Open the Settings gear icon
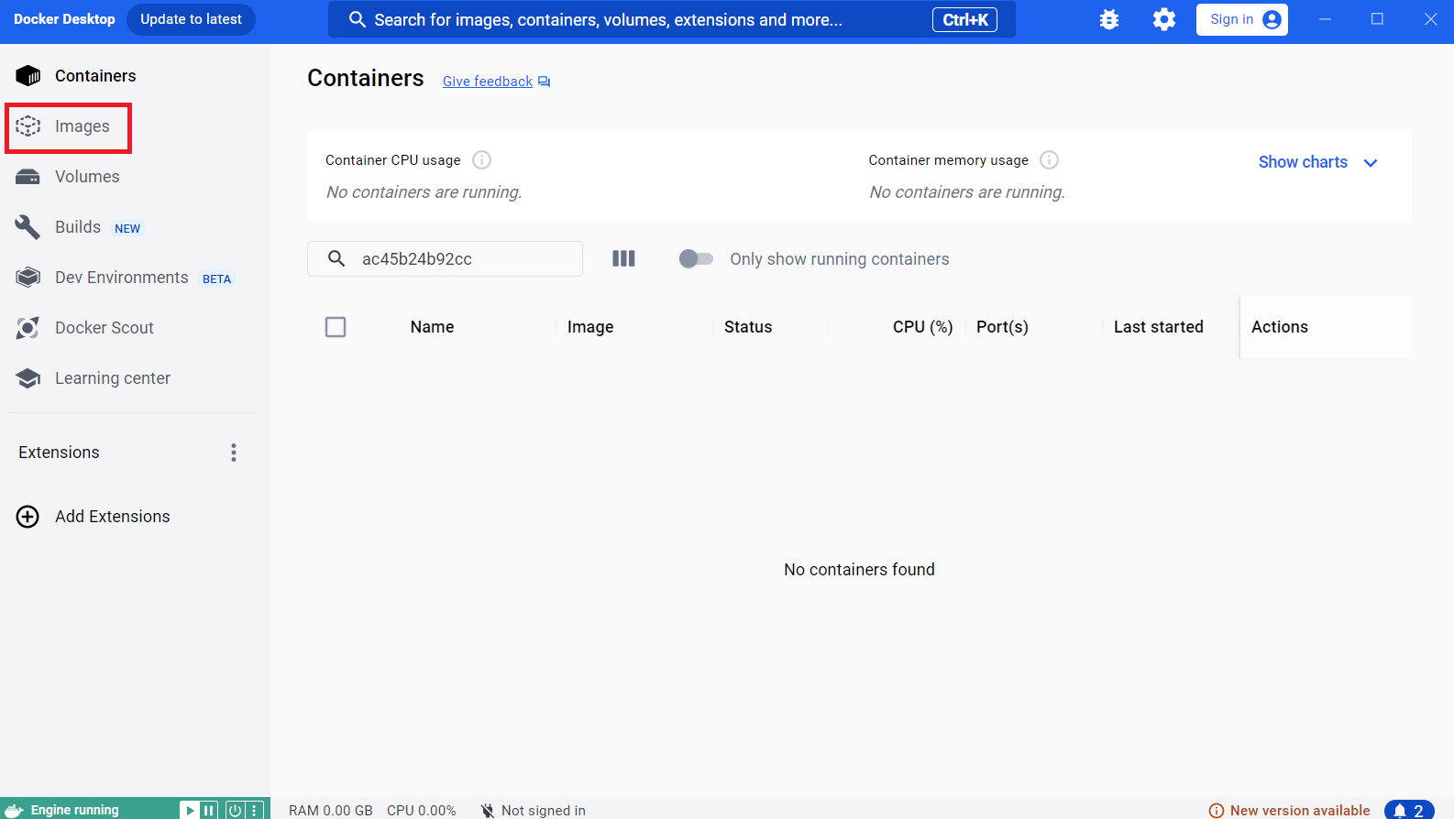The width and height of the screenshot is (1454, 819). (1164, 19)
